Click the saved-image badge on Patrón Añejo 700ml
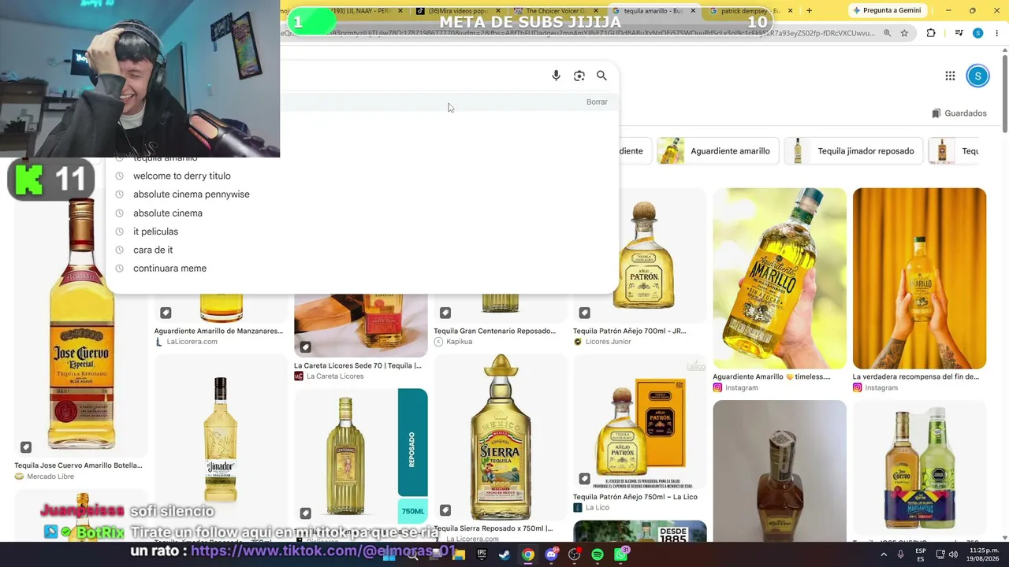Screen dimensions: 1009x567 584,313
